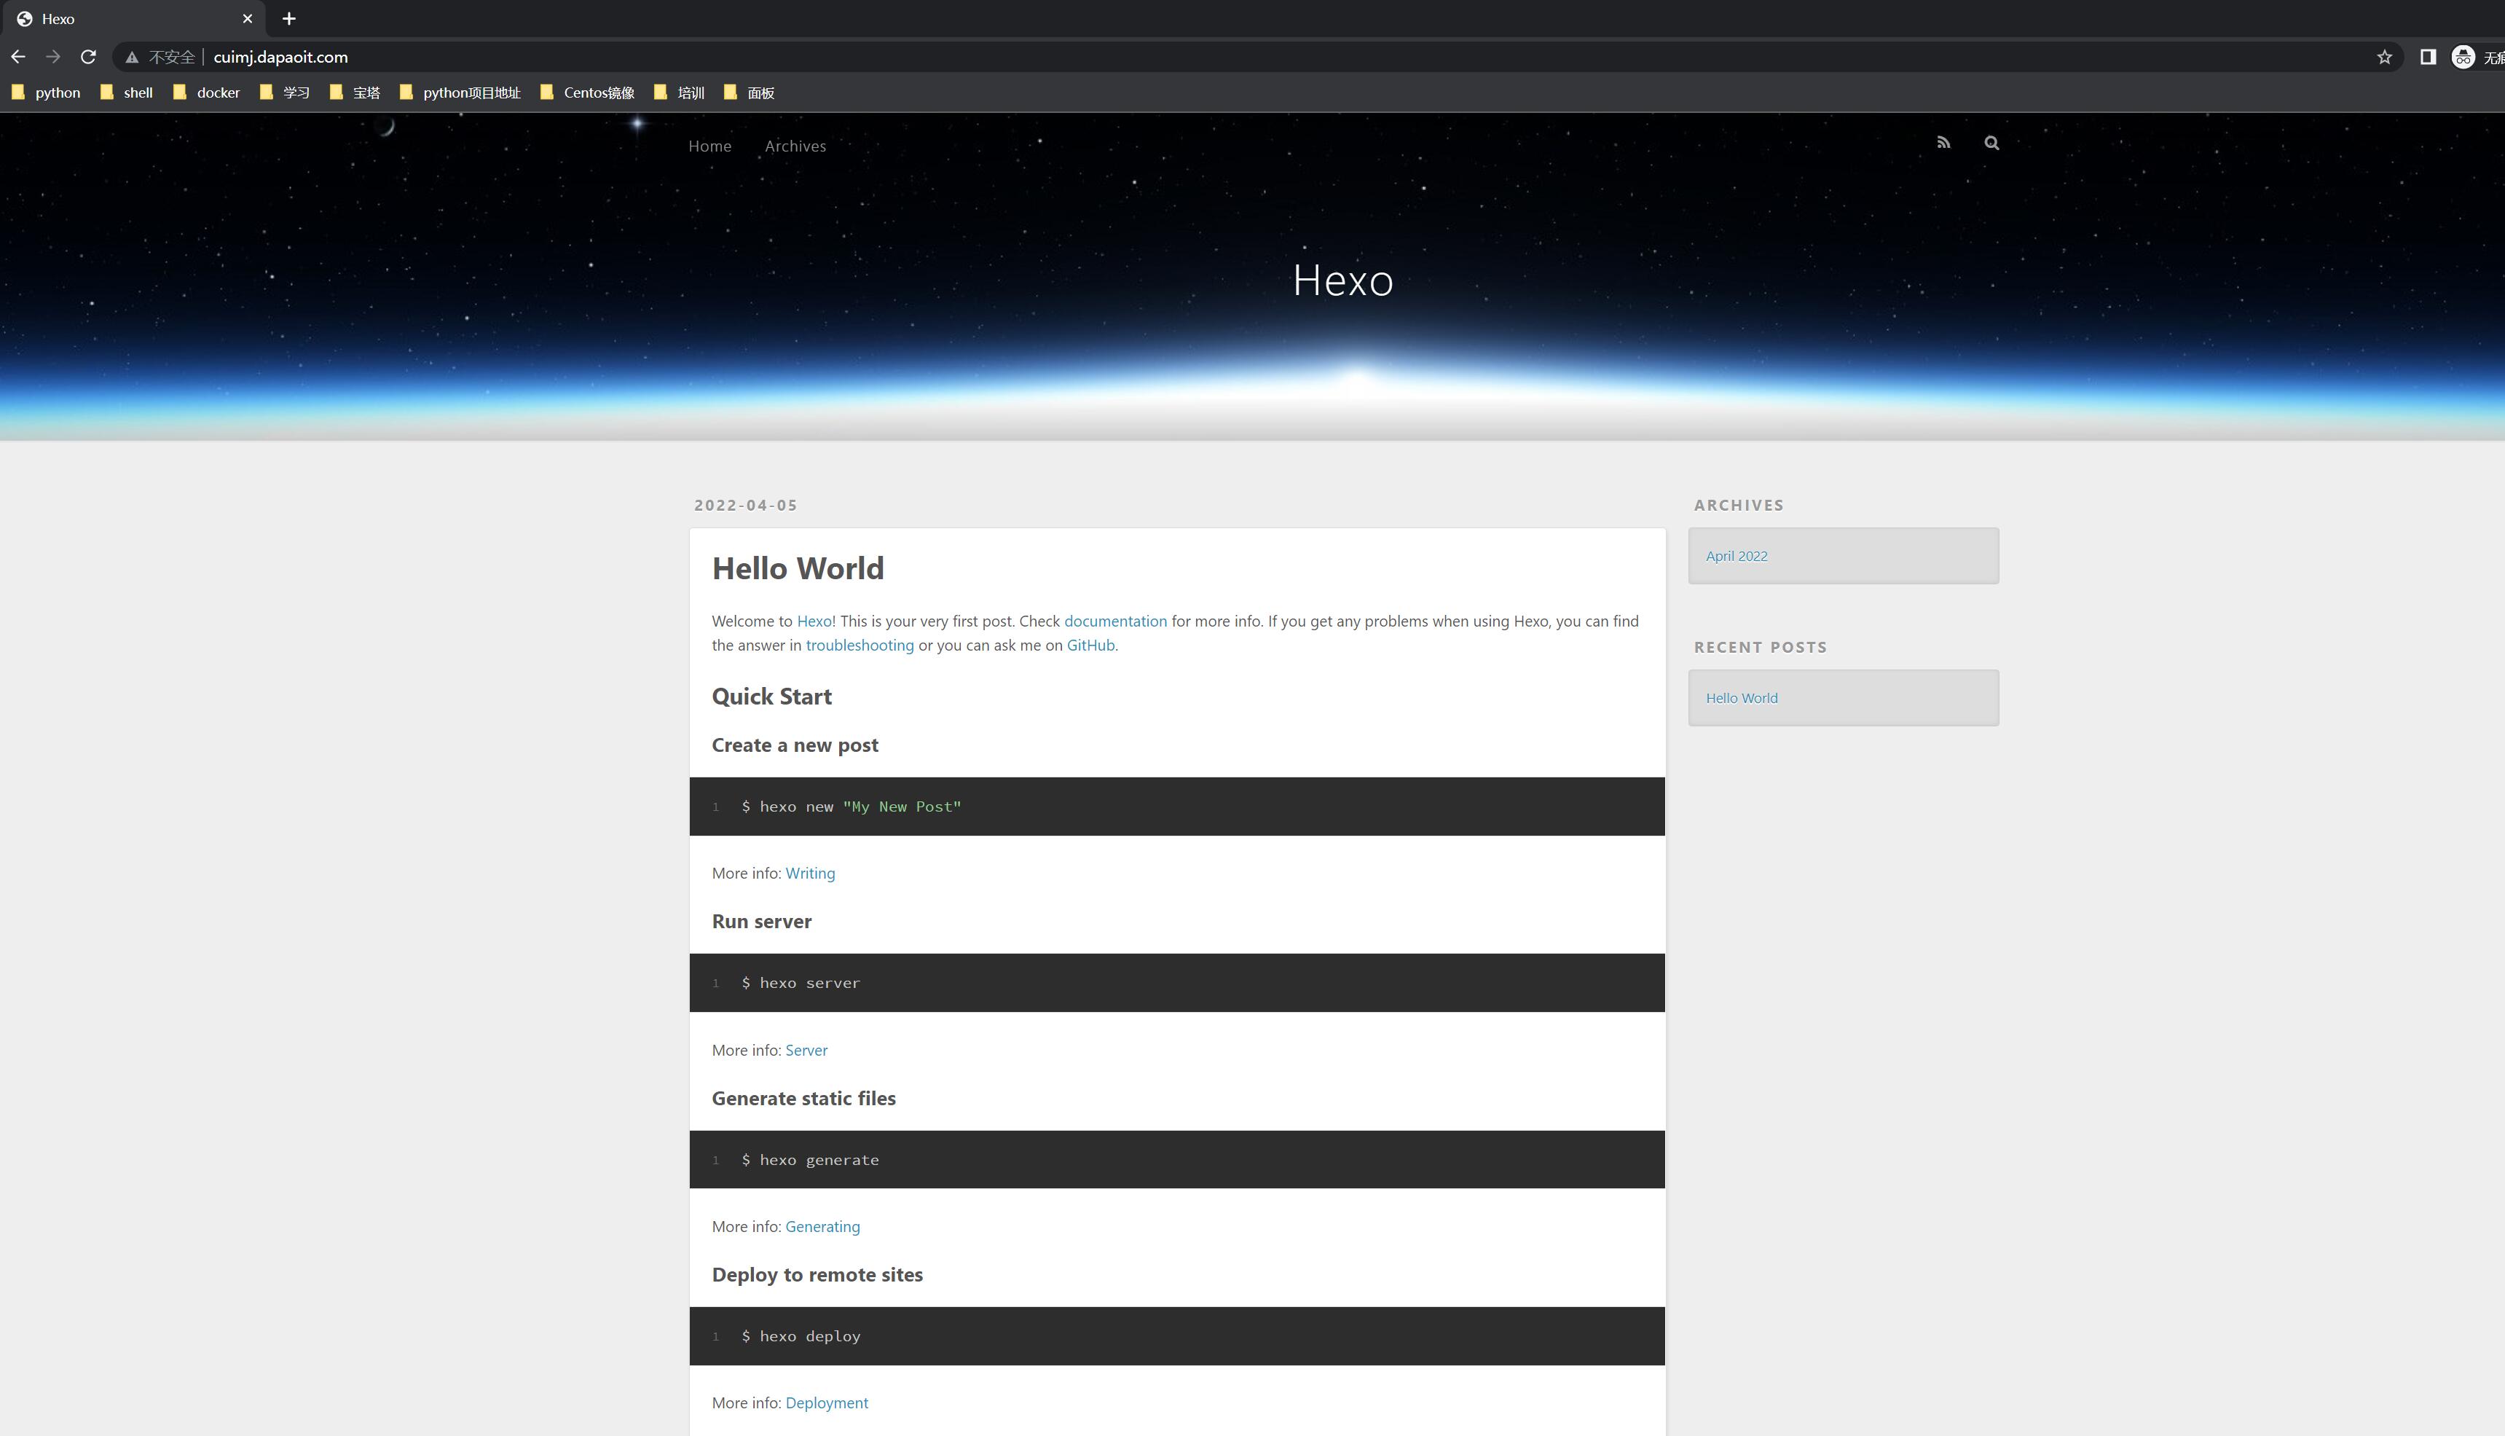Open the Deployment more info link
The height and width of the screenshot is (1436, 2505).
[x=827, y=1403]
